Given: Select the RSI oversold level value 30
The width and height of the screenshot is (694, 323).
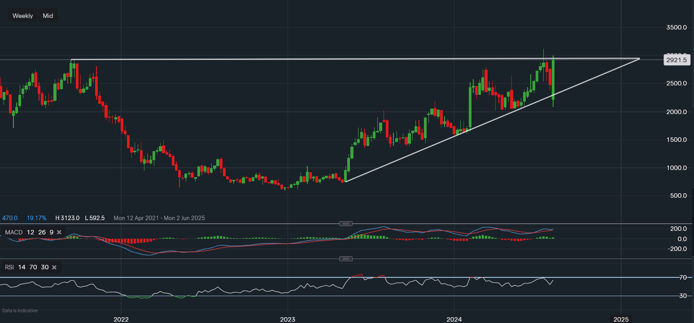Looking at the screenshot, I should click(x=44, y=268).
